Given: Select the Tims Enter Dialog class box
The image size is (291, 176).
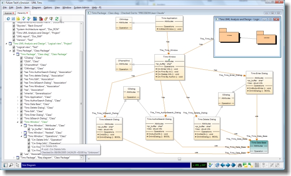Looking at the screenshot, I should point(259,82).
